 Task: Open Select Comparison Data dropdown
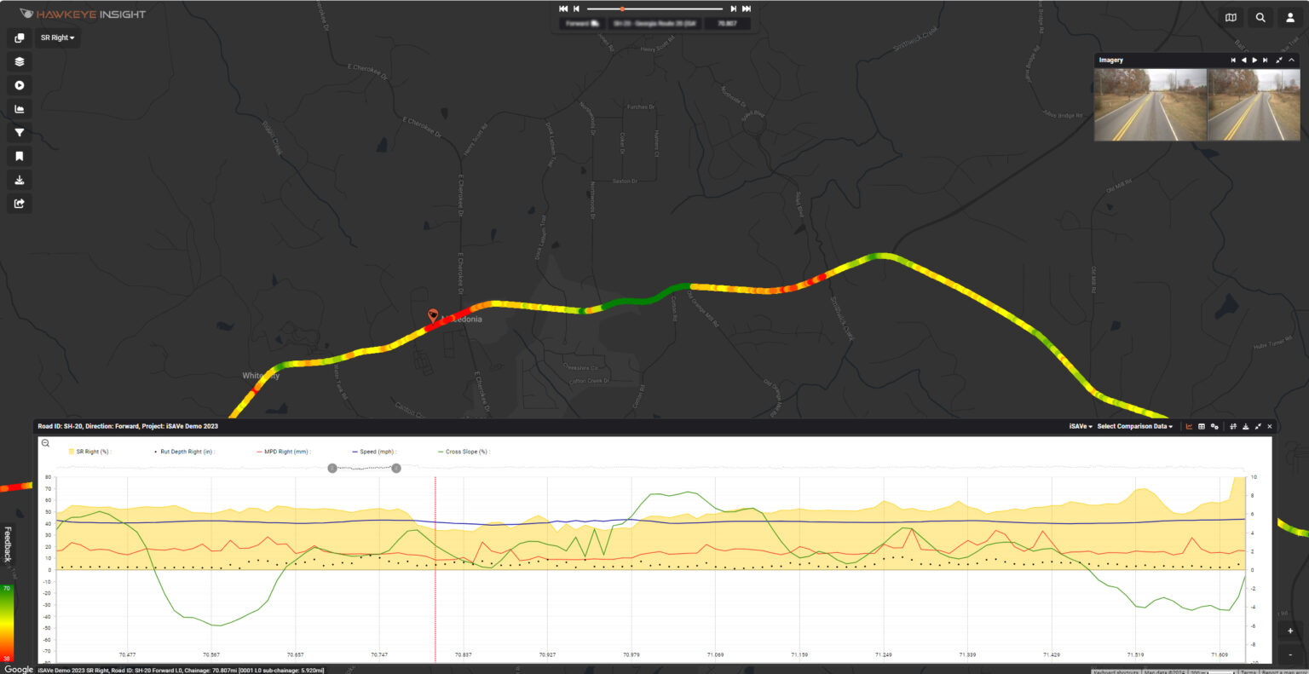[1134, 426]
